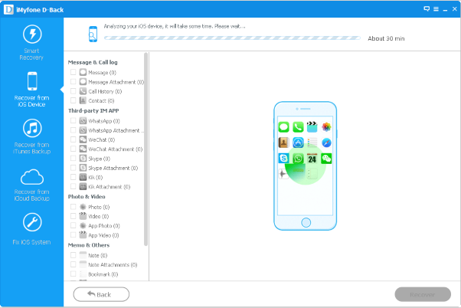
Task: Click the Note icon in list
Action: 83,255
